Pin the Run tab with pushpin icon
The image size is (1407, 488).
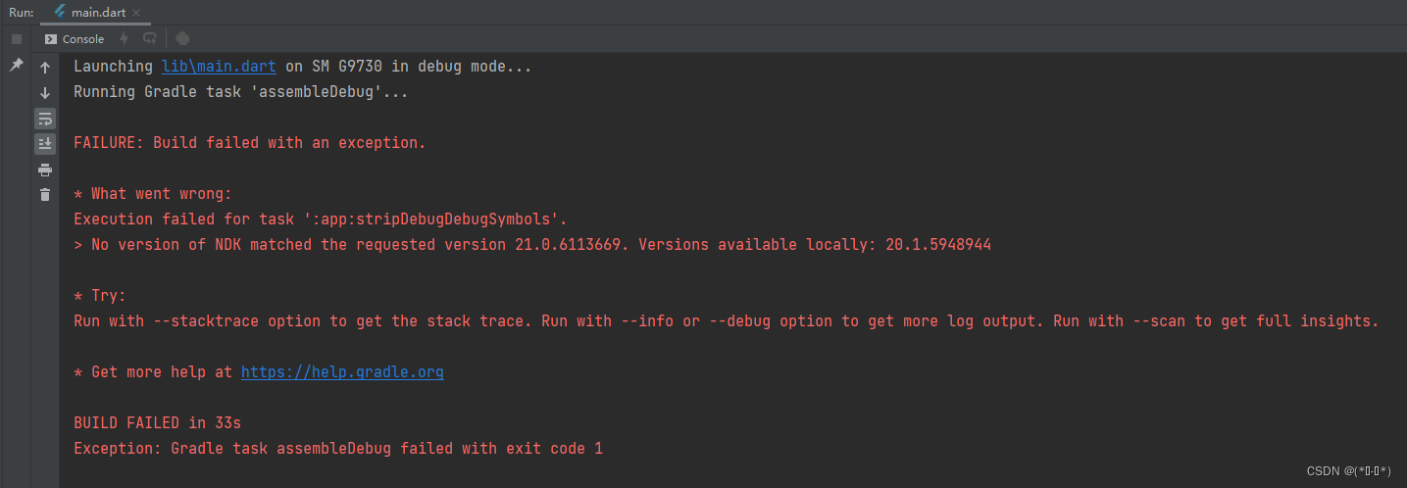coord(16,65)
